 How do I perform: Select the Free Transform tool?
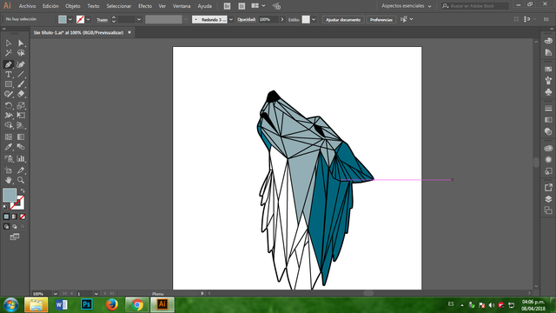21,116
